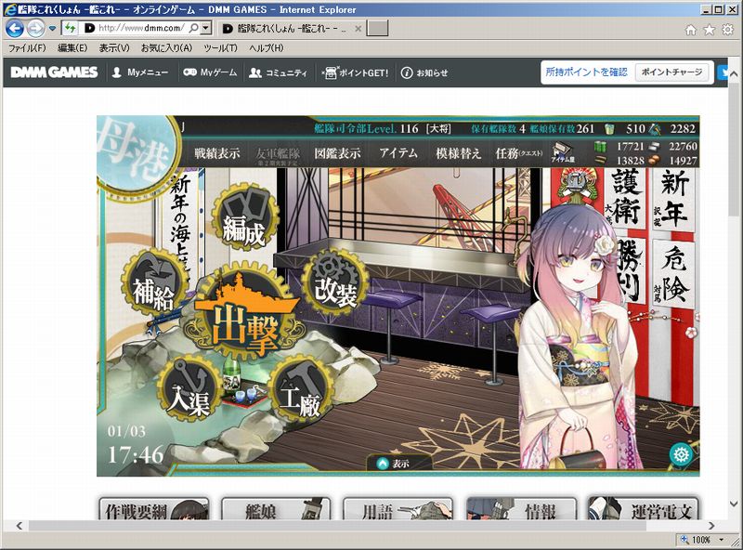Expand the address bar dropdown arrow
Viewport: 743px width, 550px height.
pos(205,29)
